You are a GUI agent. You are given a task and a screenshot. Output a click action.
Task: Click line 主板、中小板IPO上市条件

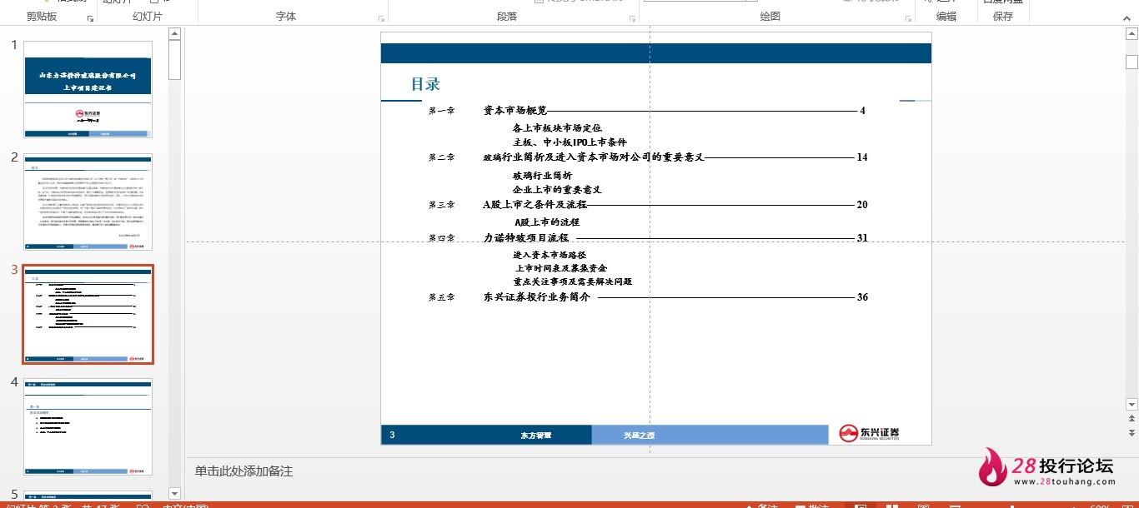(x=569, y=142)
